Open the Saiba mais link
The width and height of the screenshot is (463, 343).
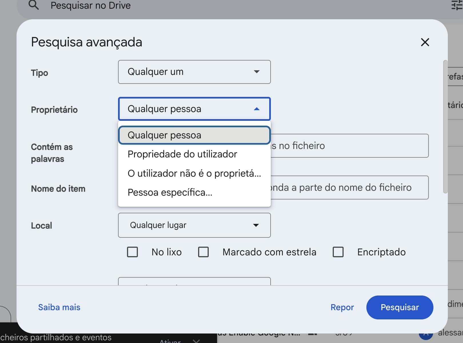click(59, 307)
